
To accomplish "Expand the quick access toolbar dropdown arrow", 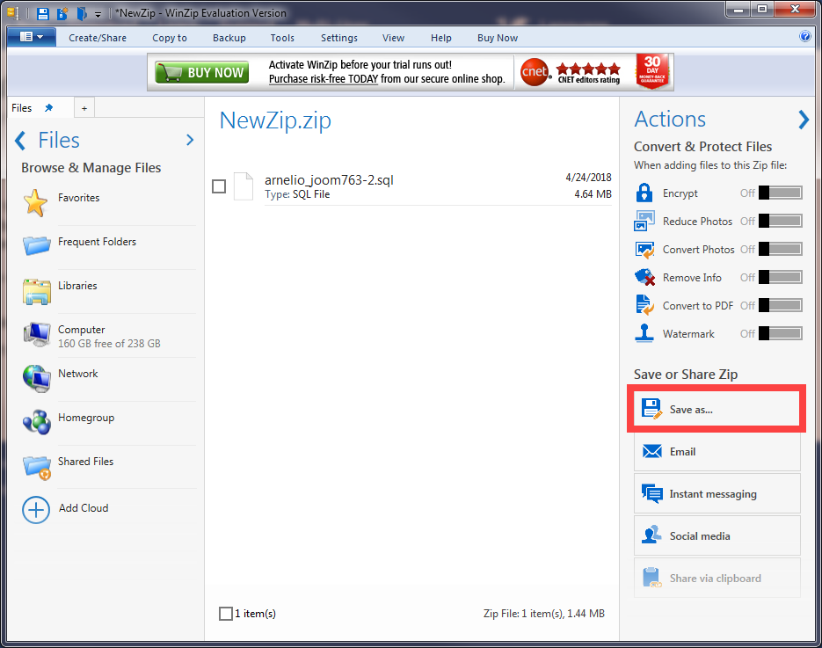I will [98, 14].
